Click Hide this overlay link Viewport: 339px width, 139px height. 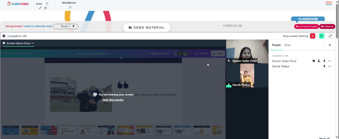coord(113,100)
